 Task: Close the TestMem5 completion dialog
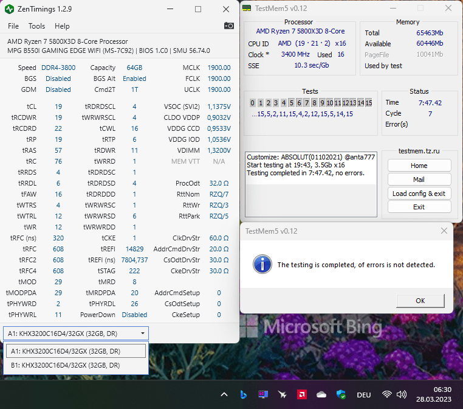click(x=444, y=231)
